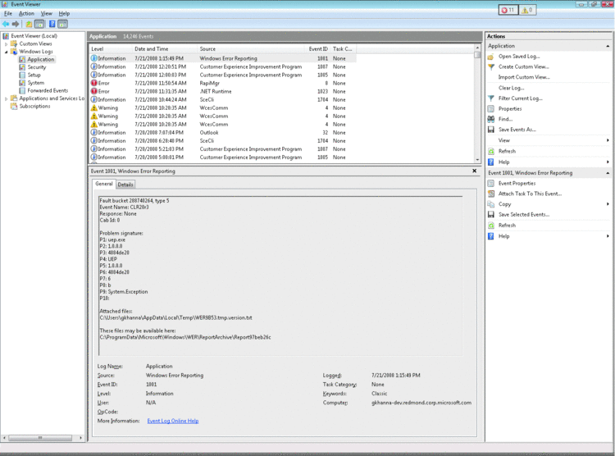Collapse the Windows Logs tree node

click(7, 52)
